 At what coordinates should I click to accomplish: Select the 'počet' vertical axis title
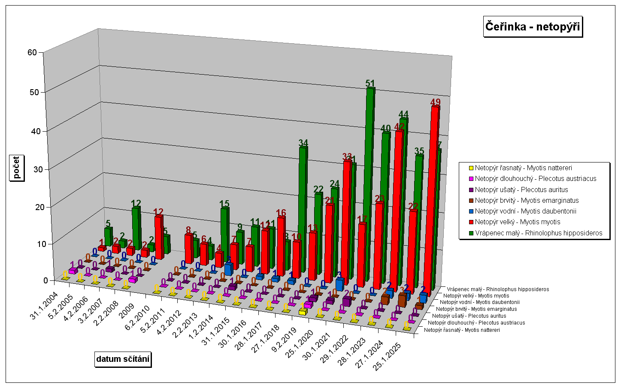click(x=16, y=168)
